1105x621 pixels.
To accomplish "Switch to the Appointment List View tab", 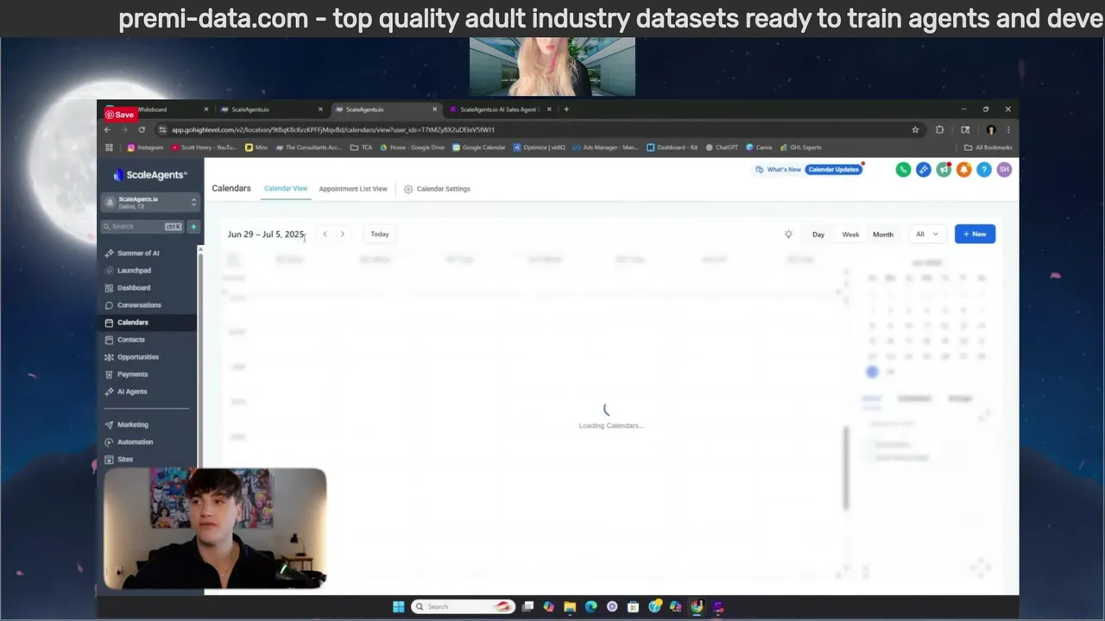I will coord(353,188).
